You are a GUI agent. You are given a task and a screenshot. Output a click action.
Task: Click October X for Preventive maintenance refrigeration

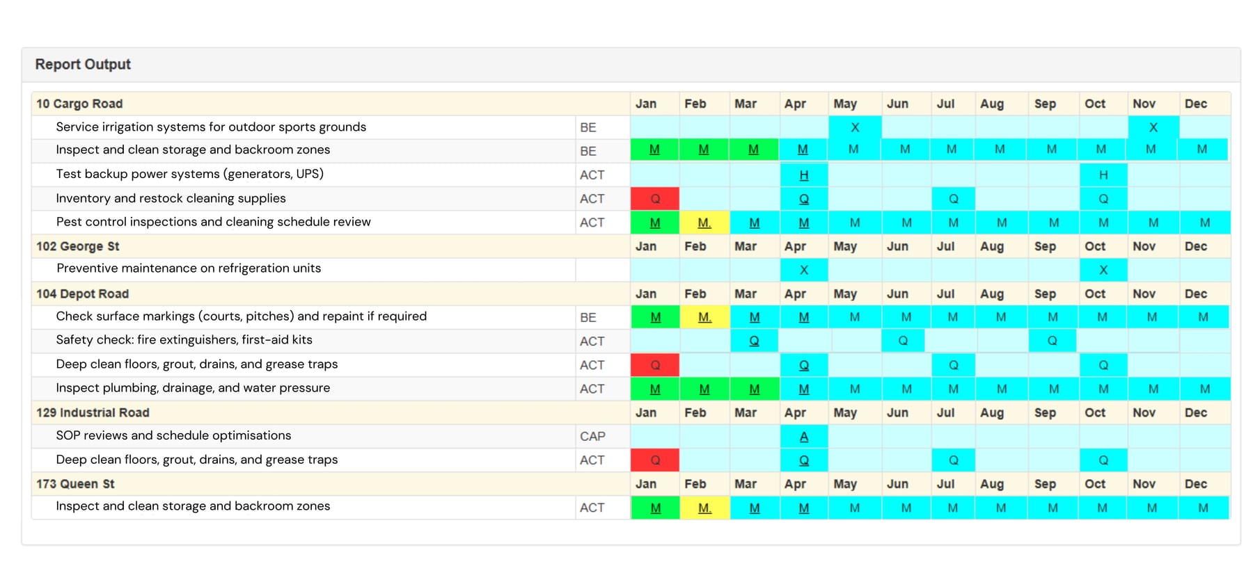(x=1103, y=271)
